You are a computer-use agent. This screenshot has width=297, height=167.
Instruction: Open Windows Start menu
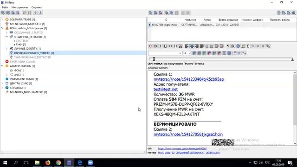pos(5,163)
